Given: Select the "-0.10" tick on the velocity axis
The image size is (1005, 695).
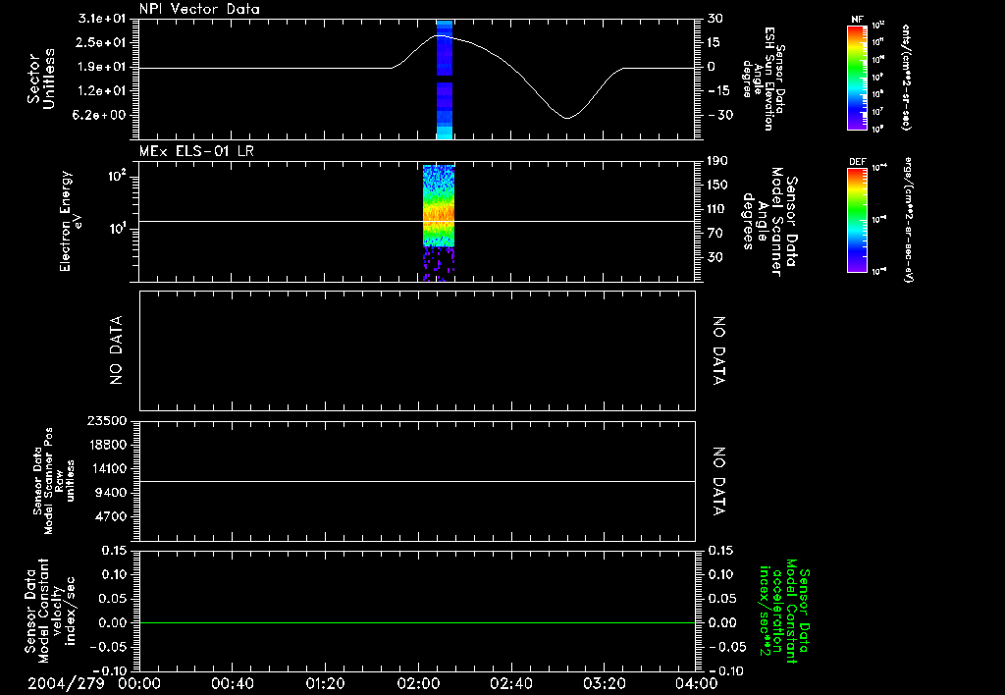Looking at the screenshot, I should [109, 671].
